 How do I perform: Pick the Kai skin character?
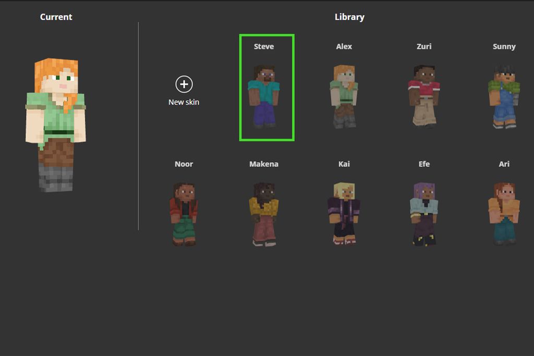[x=344, y=213]
